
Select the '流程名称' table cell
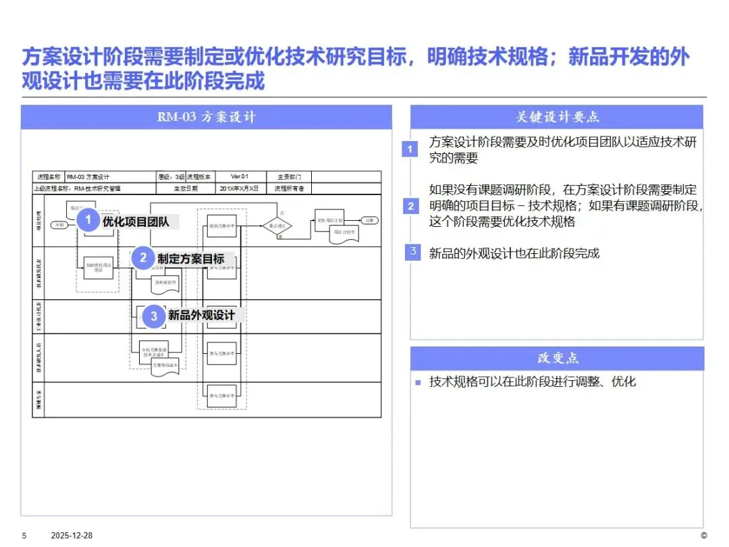49,177
